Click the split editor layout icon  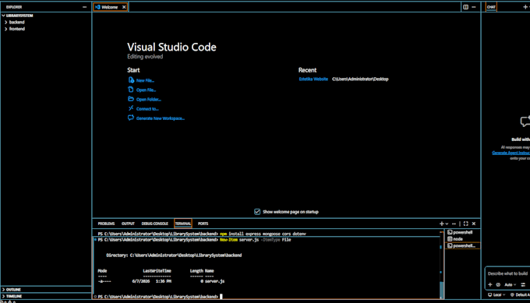pyautogui.click(x=465, y=7)
